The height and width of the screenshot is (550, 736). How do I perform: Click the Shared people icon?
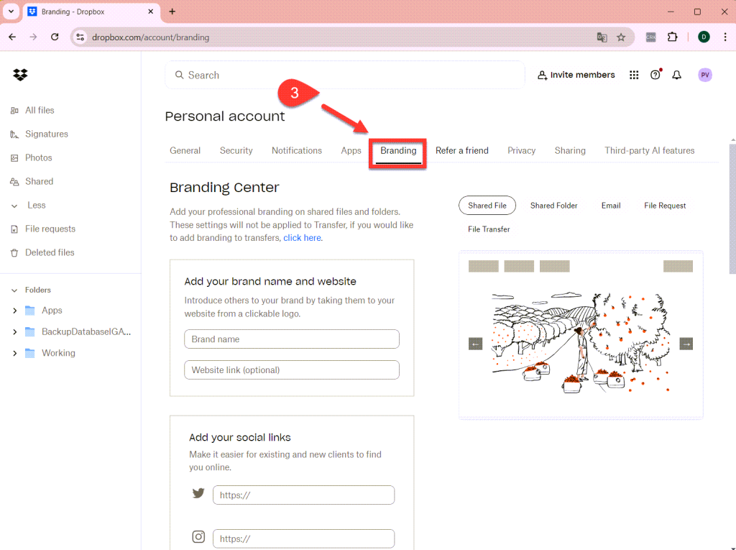14,182
